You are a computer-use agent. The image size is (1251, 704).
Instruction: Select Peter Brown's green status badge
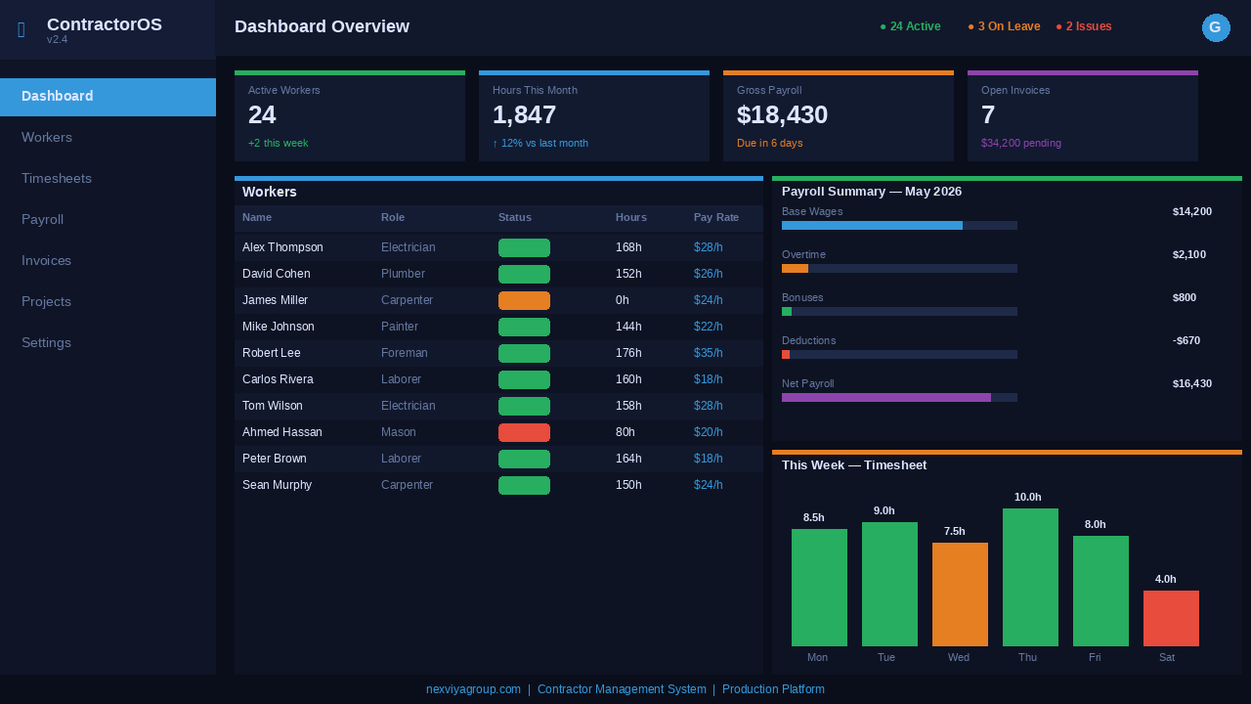point(524,459)
